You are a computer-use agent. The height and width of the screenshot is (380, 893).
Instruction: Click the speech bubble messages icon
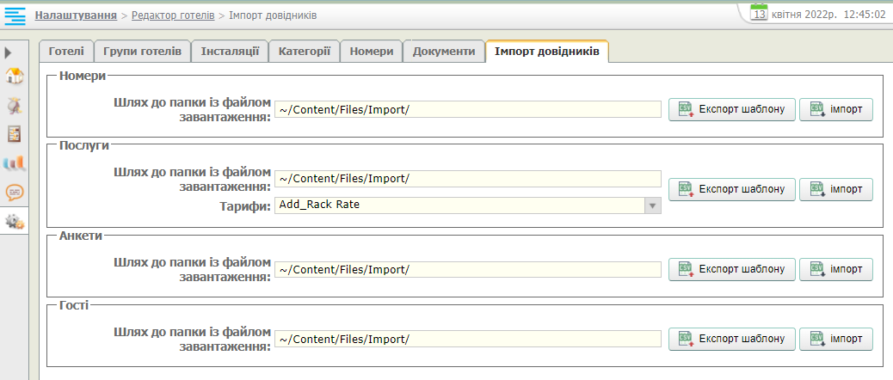click(x=14, y=192)
